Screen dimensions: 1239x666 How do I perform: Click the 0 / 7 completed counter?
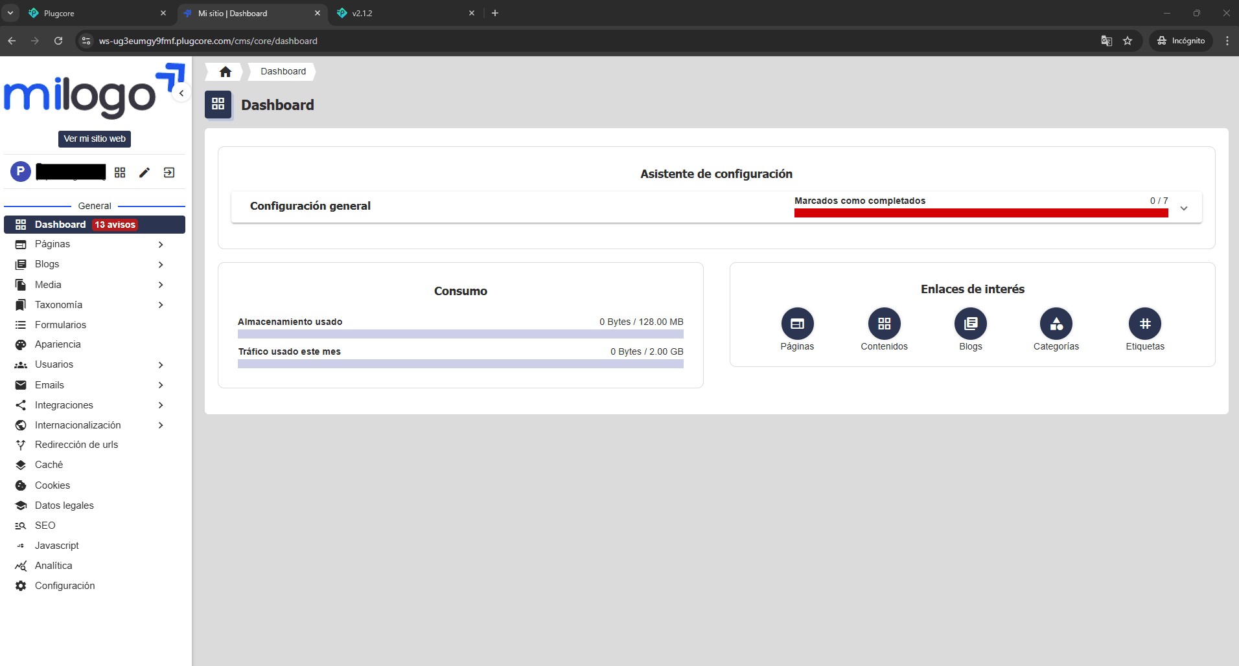click(x=1159, y=201)
